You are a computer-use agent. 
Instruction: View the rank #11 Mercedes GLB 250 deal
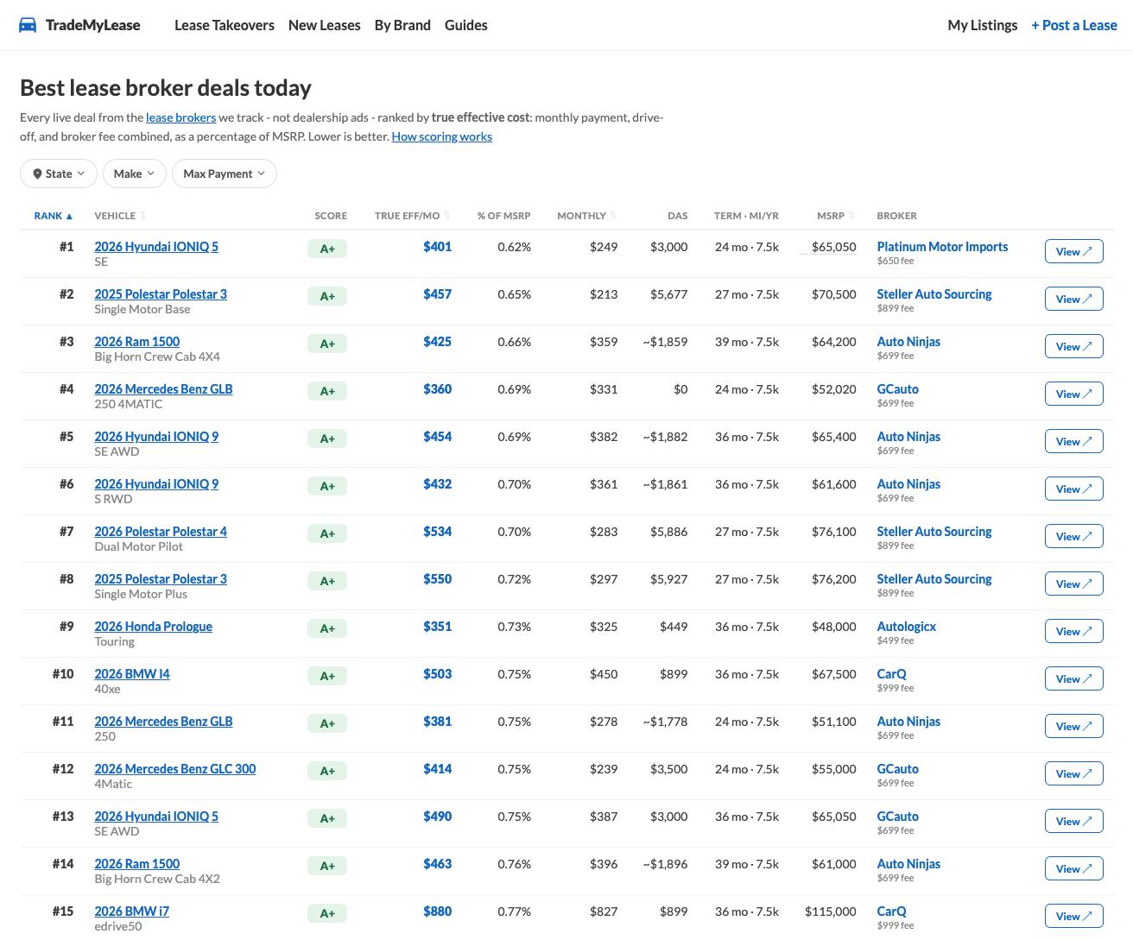point(1074,727)
